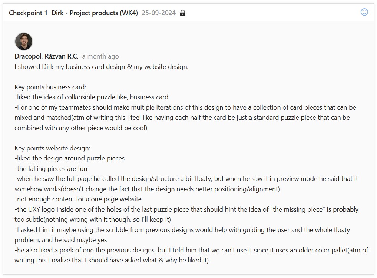This screenshot has height=278, width=377.
Task: Select the "Dirk - Project products (WK4)" title
Action: tap(95, 13)
